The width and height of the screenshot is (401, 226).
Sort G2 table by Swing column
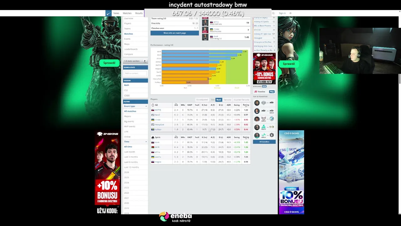(237, 105)
